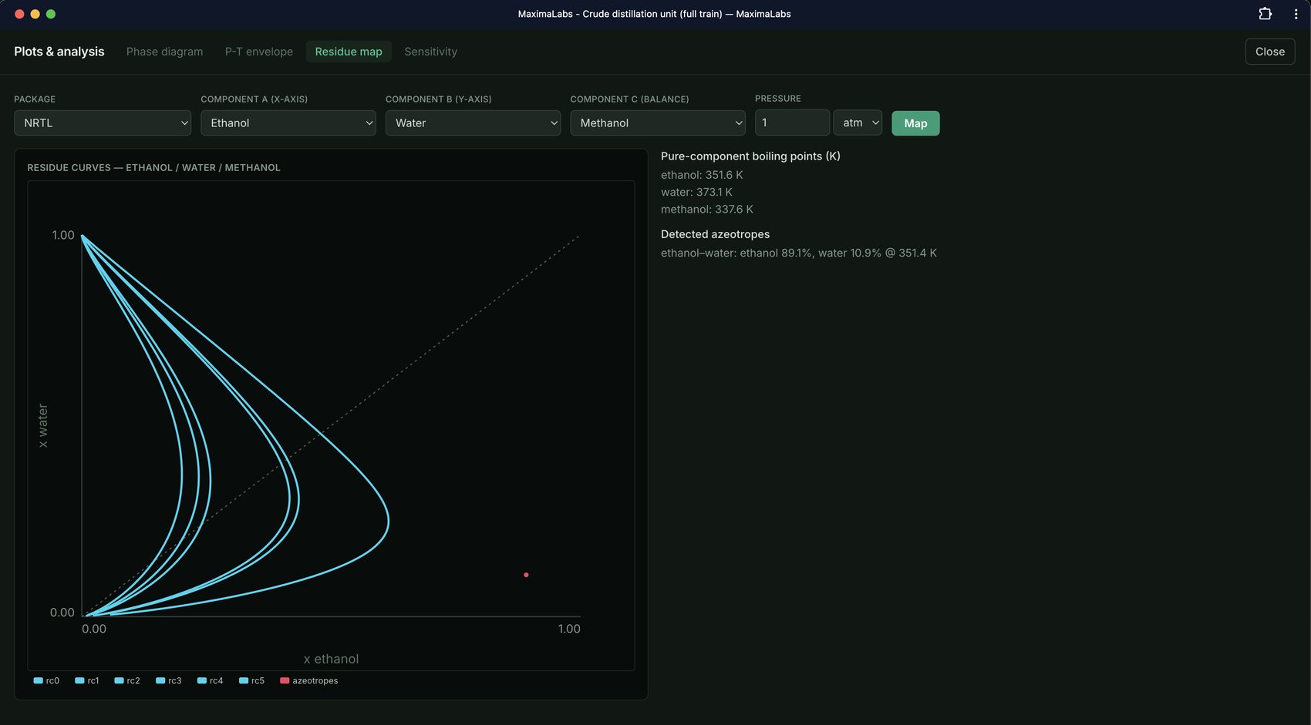Image resolution: width=1311 pixels, height=725 pixels.
Task: Click the red azeotrope point on plot
Action: pos(526,575)
